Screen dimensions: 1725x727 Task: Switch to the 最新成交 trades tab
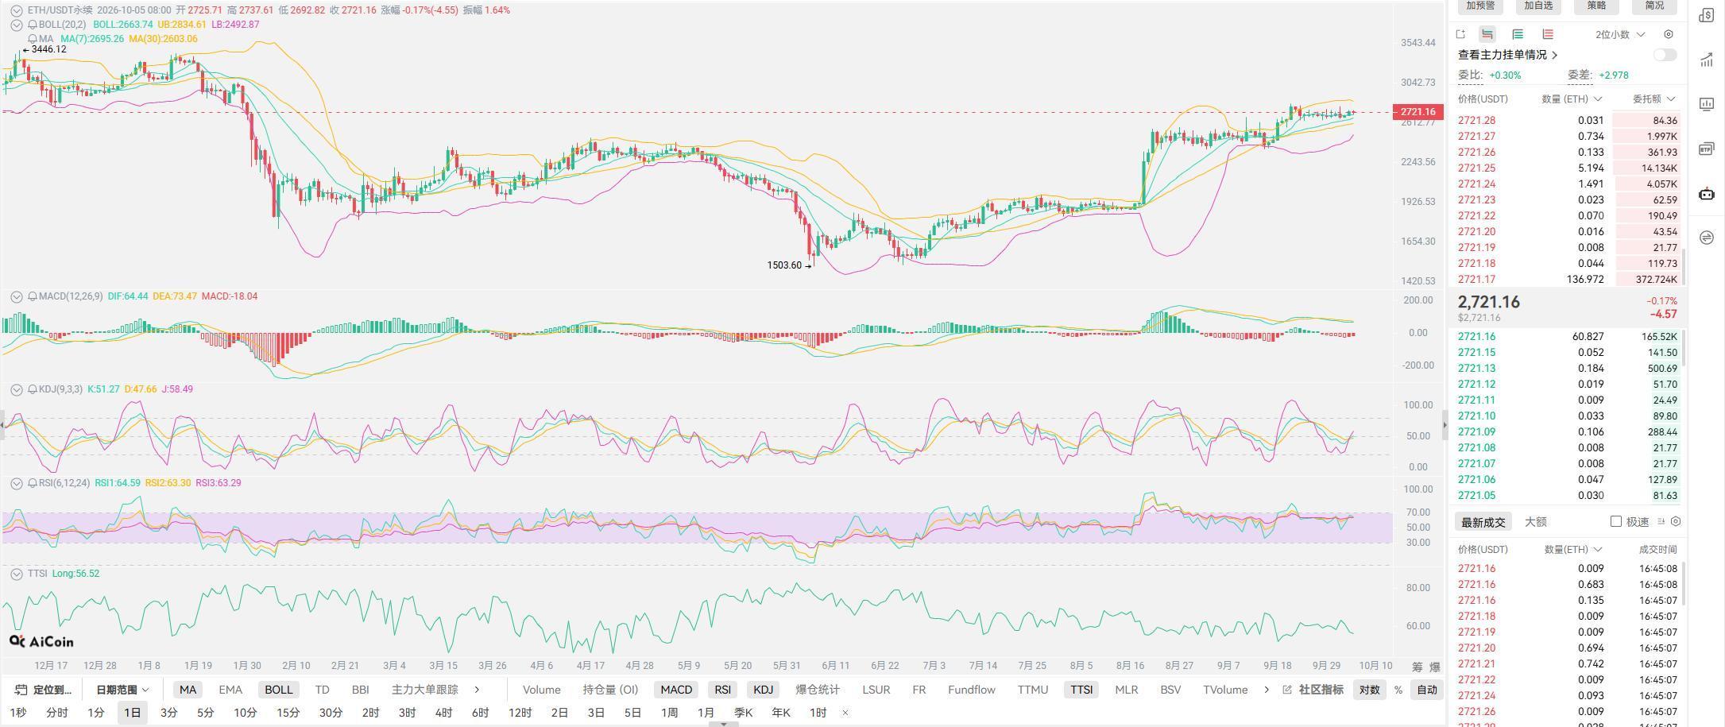tap(1483, 522)
